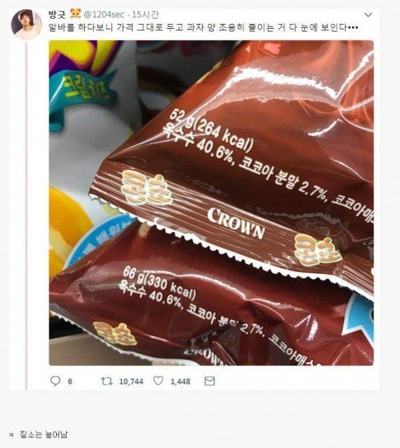Click the 15시간 timestamp link
The height and width of the screenshot is (448, 400).
(x=145, y=14)
